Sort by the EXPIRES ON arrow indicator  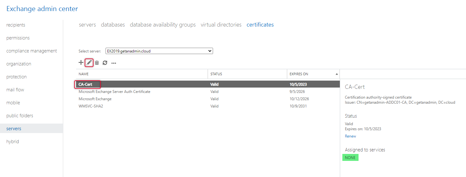point(337,74)
